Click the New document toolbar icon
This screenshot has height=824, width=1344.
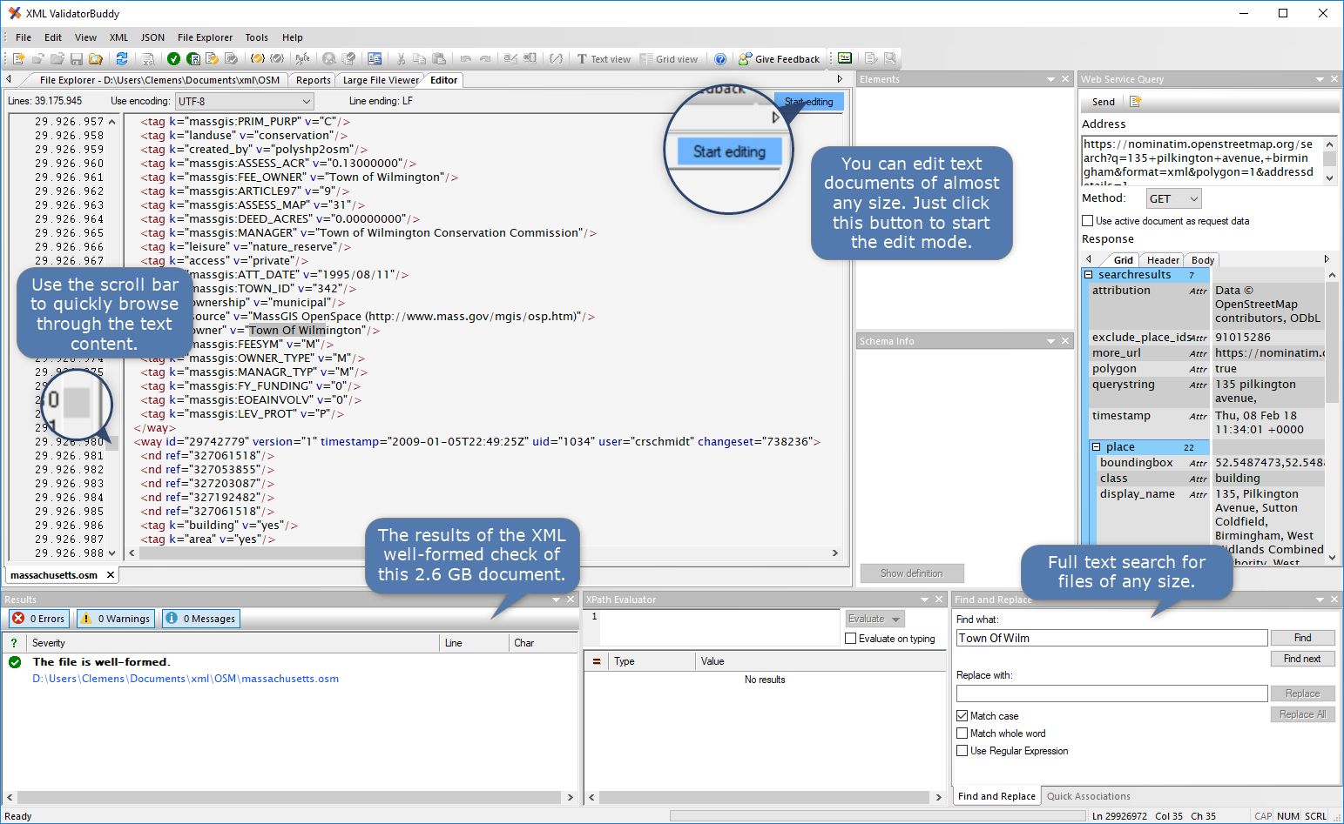point(18,58)
